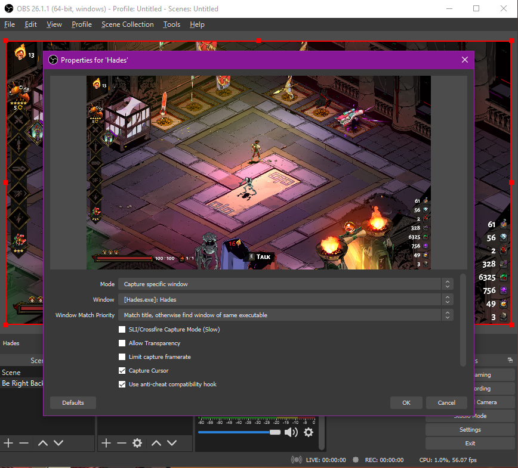The width and height of the screenshot is (518, 468).
Task: Disable Capture Cursor
Action: tap(122, 370)
